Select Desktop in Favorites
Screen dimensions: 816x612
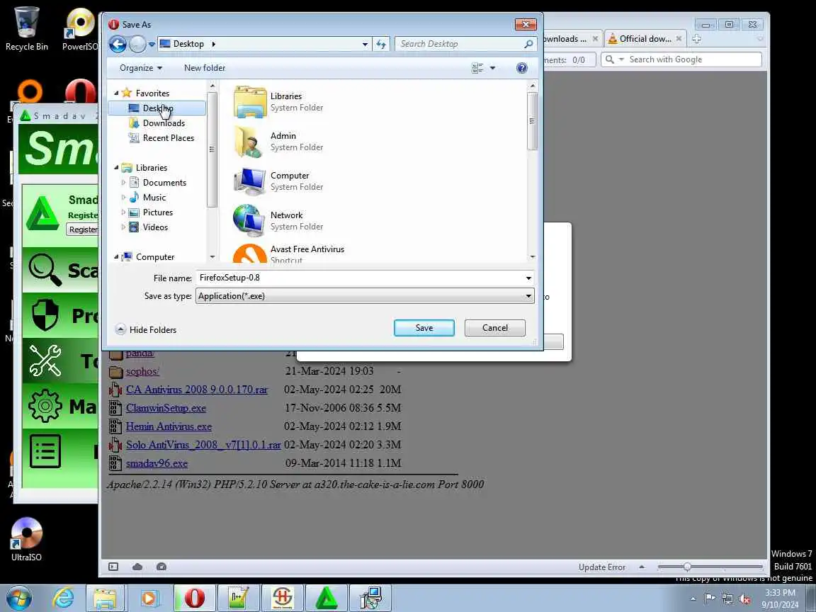pyautogui.click(x=157, y=108)
